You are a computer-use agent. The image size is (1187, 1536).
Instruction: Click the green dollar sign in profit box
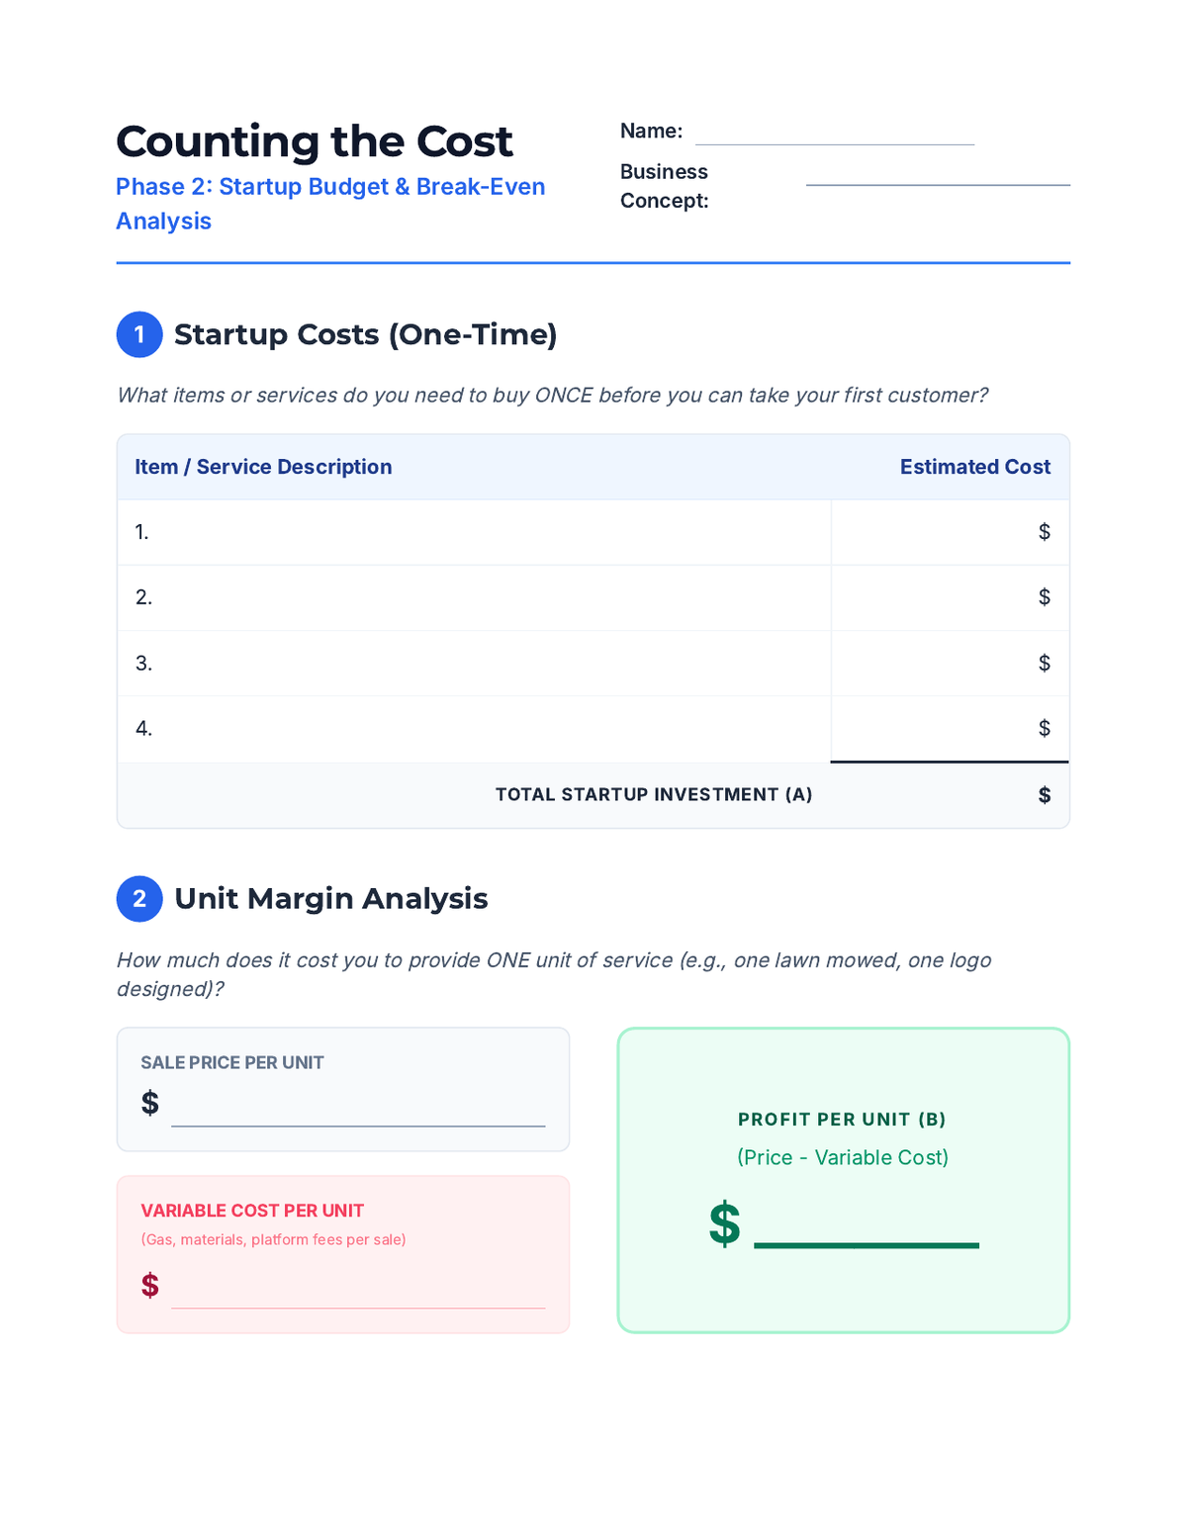(724, 1224)
